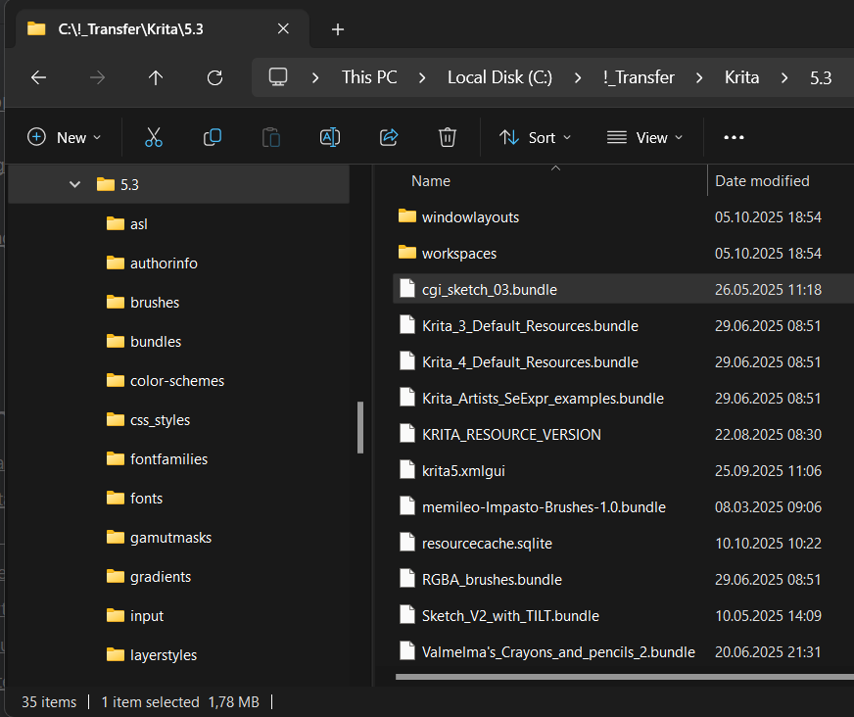The image size is (854, 717).
Task: Select the brushes folder in sidebar
Action: point(155,303)
